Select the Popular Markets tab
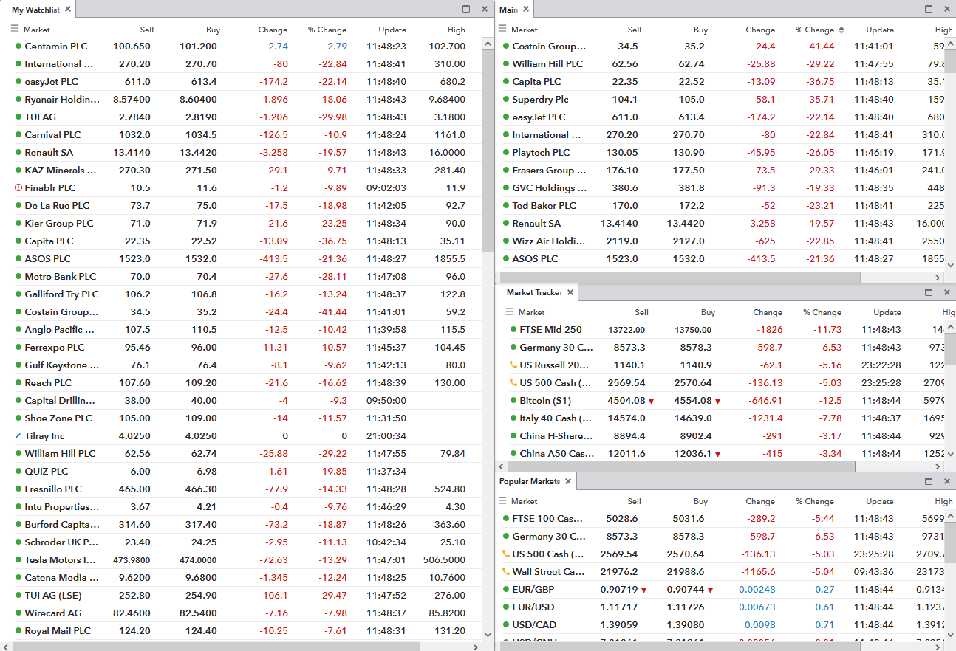The width and height of the screenshot is (956, 651). (529, 482)
